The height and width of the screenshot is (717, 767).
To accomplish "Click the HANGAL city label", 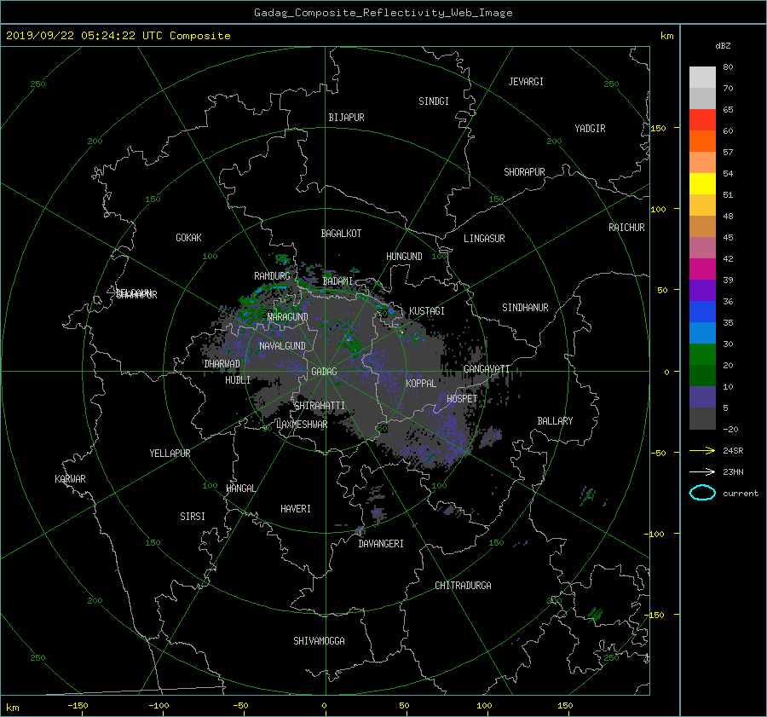I will (x=240, y=489).
